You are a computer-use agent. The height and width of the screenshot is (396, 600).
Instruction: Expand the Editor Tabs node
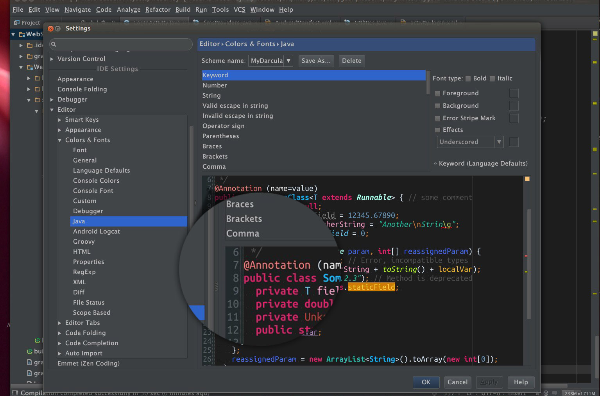[x=59, y=323]
